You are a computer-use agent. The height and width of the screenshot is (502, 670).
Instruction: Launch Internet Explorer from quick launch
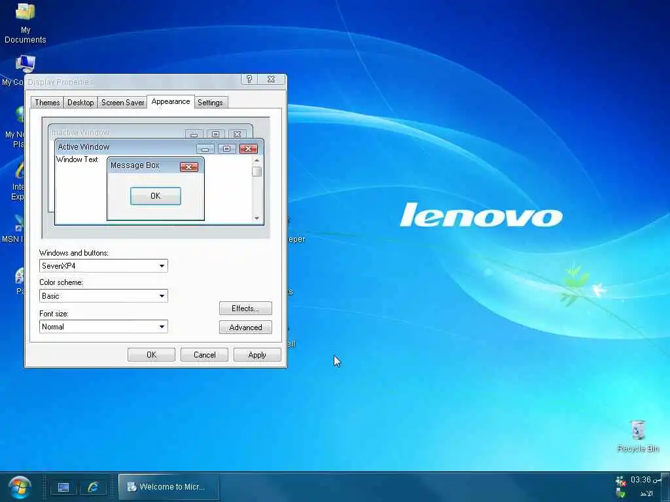[93, 487]
